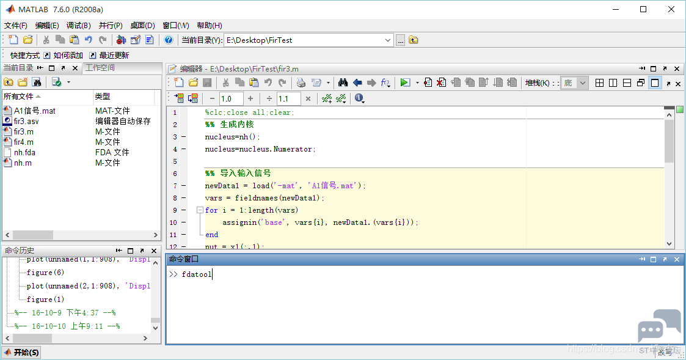686x360 pixels.
Task: Click file list horizontal scrollbar thumb
Action: coord(33,235)
